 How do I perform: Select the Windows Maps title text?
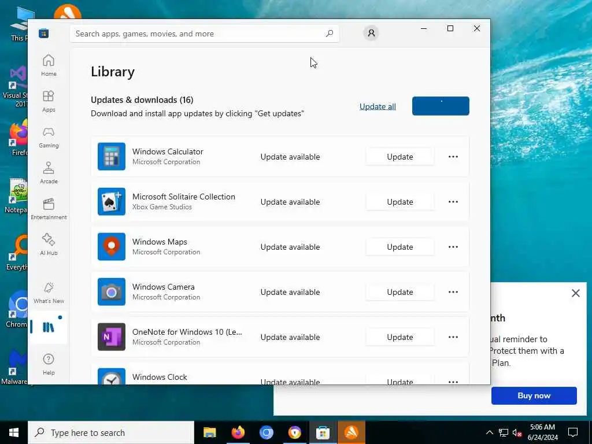[160, 242]
